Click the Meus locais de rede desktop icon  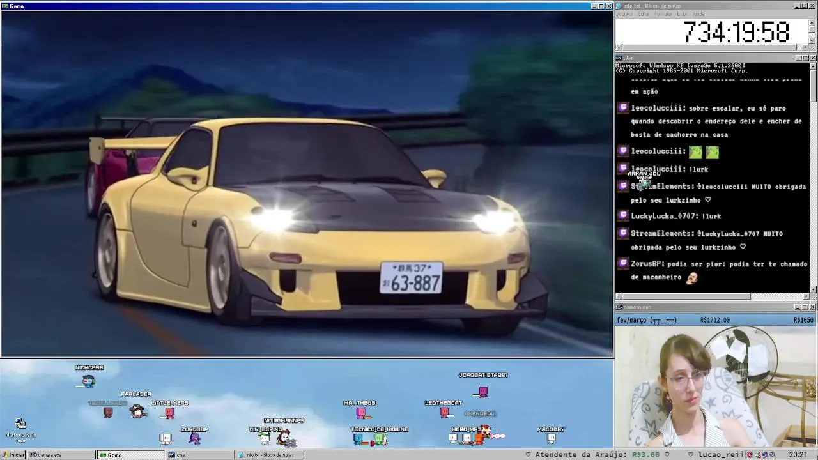(20, 431)
